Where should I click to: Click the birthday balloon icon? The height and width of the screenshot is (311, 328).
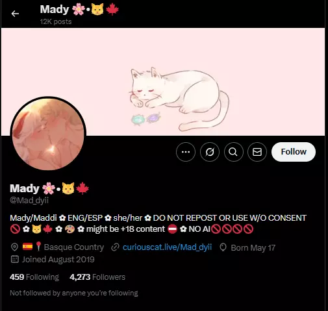pos(223,247)
